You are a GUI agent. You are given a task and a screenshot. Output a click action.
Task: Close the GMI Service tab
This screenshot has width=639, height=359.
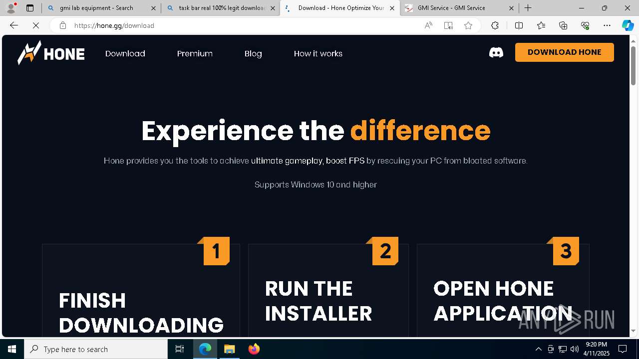coord(511,8)
